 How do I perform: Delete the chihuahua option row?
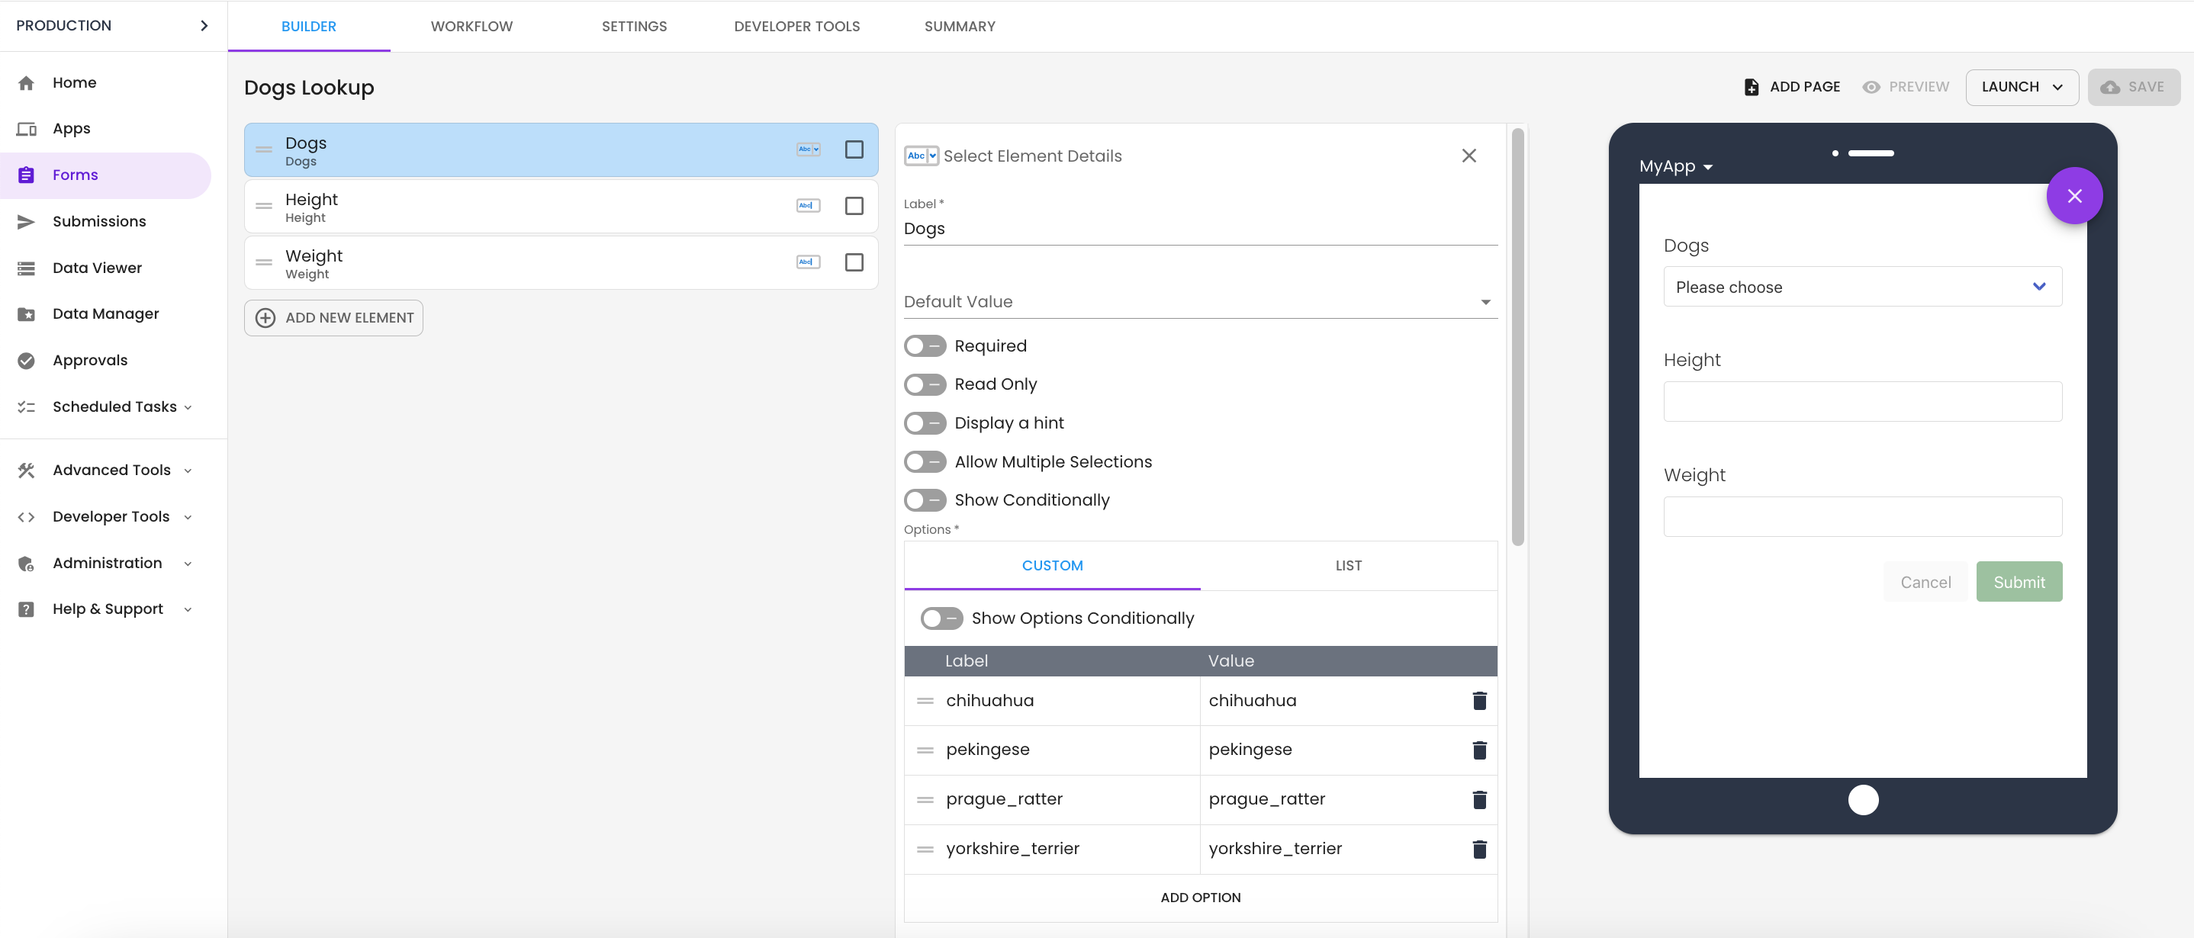(x=1479, y=701)
